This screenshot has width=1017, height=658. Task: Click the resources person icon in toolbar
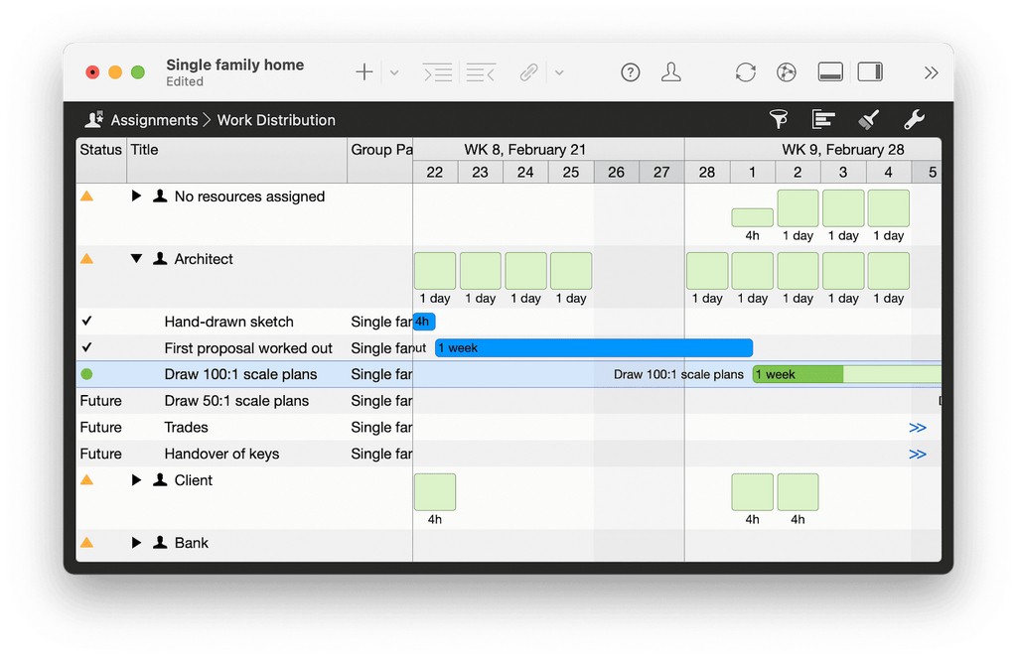point(671,72)
